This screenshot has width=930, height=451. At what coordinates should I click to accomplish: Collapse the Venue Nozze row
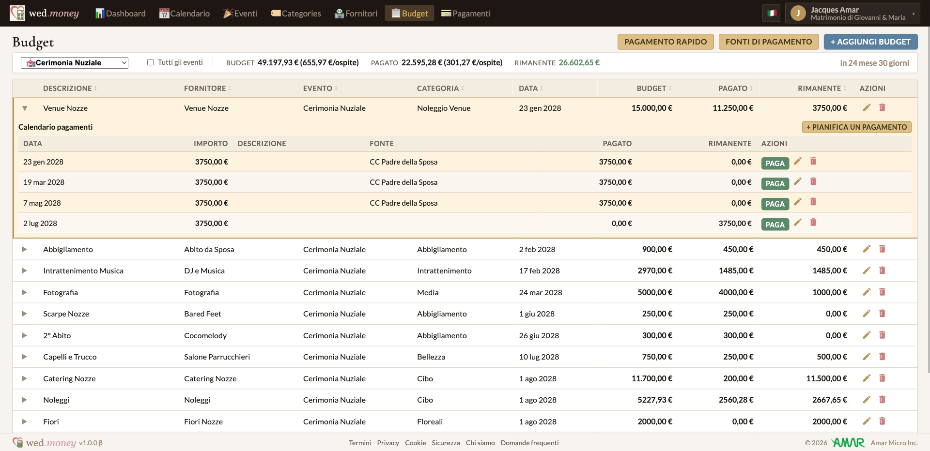coord(25,108)
